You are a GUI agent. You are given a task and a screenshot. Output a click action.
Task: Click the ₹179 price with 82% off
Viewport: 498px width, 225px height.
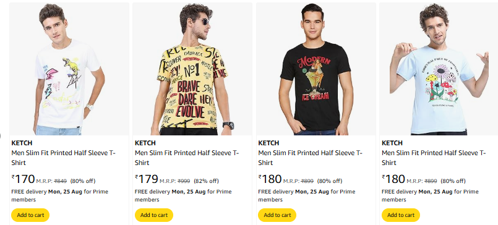tap(147, 179)
